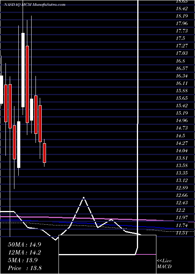
Task: Click the 17.73 price axis label
Action: coord(182,31)
